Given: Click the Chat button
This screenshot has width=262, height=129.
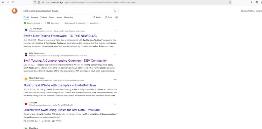Looking at the screenshot, I should (108, 17).
